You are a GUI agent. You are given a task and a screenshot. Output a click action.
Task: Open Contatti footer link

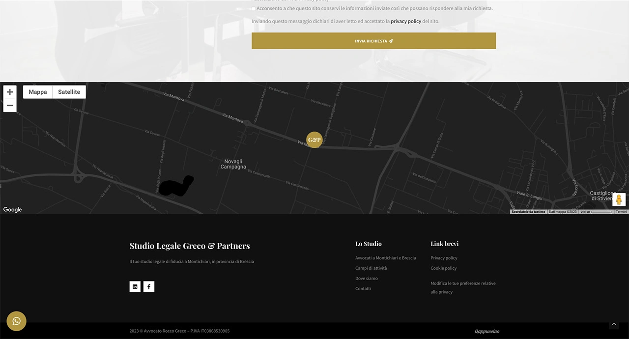pyautogui.click(x=363, y=289)
